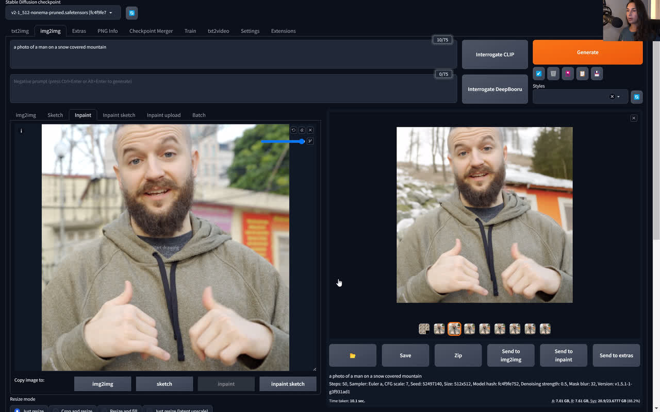Copy image to img2img
Viewport: 660px width, 412px height.
(103, 384)
